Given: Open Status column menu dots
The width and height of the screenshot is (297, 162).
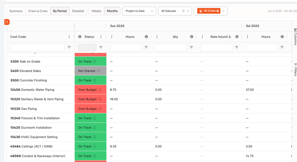Looking at the screenshot, I should click(x=101, y=37).
